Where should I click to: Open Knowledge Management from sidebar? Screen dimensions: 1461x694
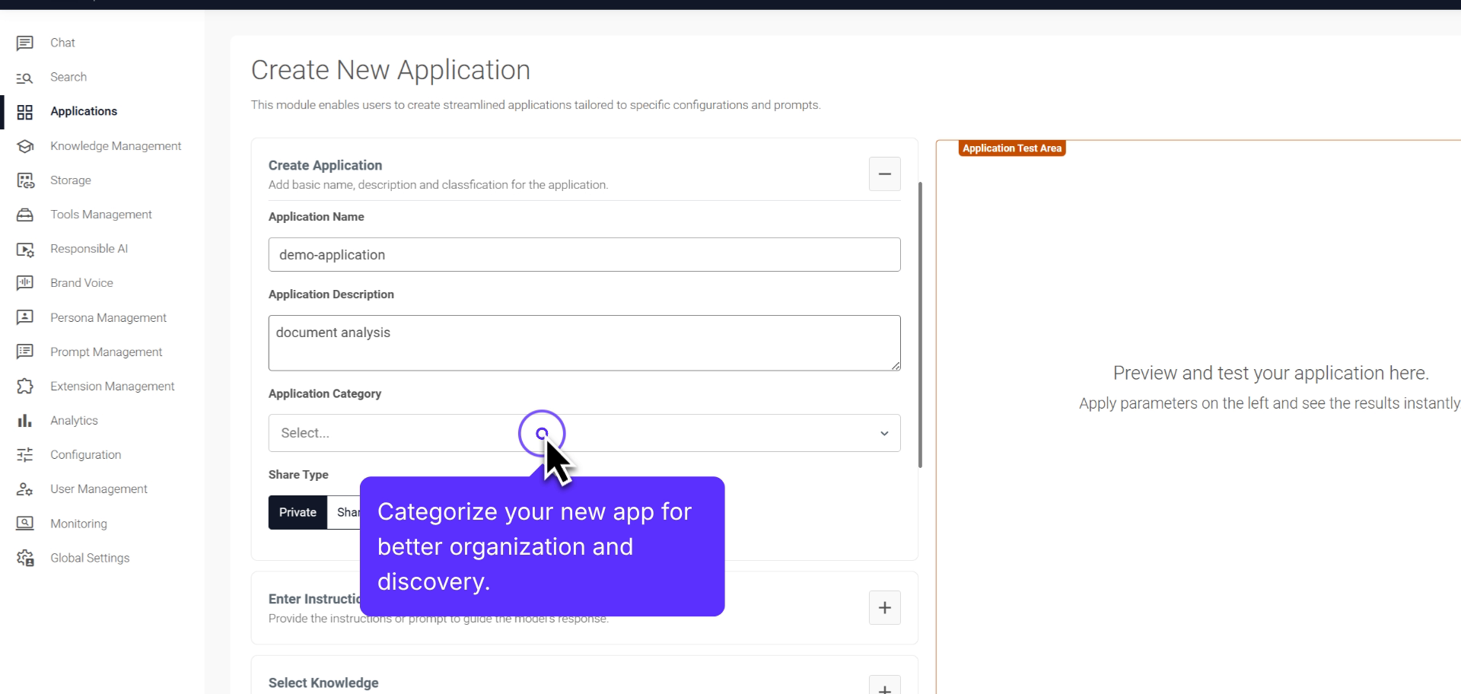[x=116, y=145]
